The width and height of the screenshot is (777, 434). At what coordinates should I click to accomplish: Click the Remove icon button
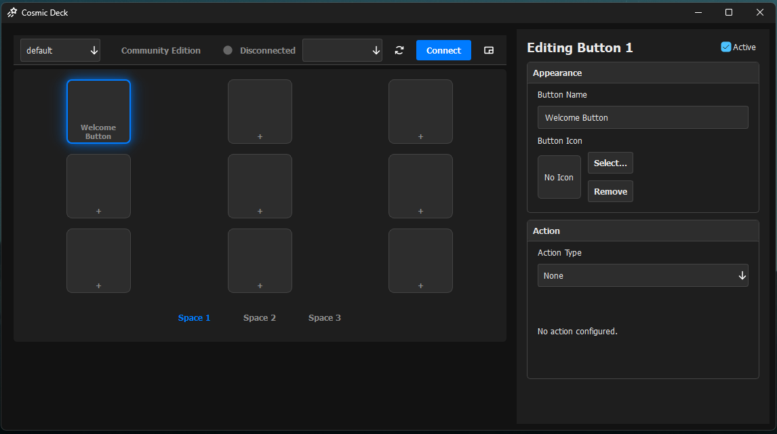(x=610, y=191)
